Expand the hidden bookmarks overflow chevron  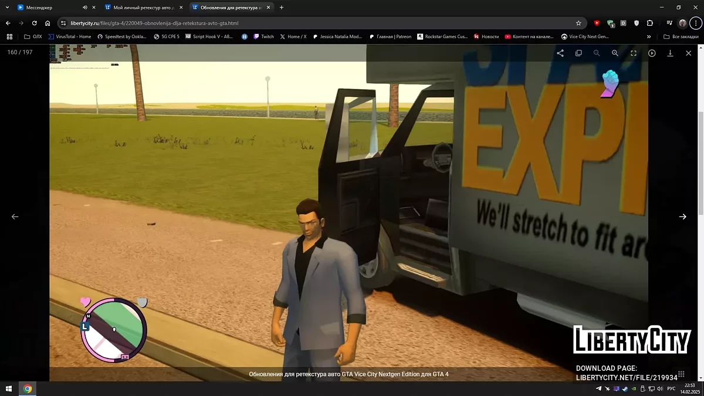coord(649,36)
